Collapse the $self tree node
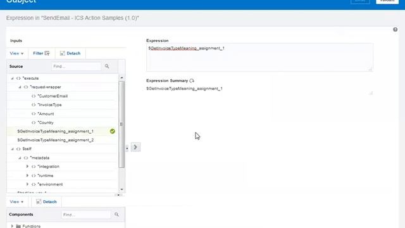Screen dimensions: 405x228 [x=12, y=149]
